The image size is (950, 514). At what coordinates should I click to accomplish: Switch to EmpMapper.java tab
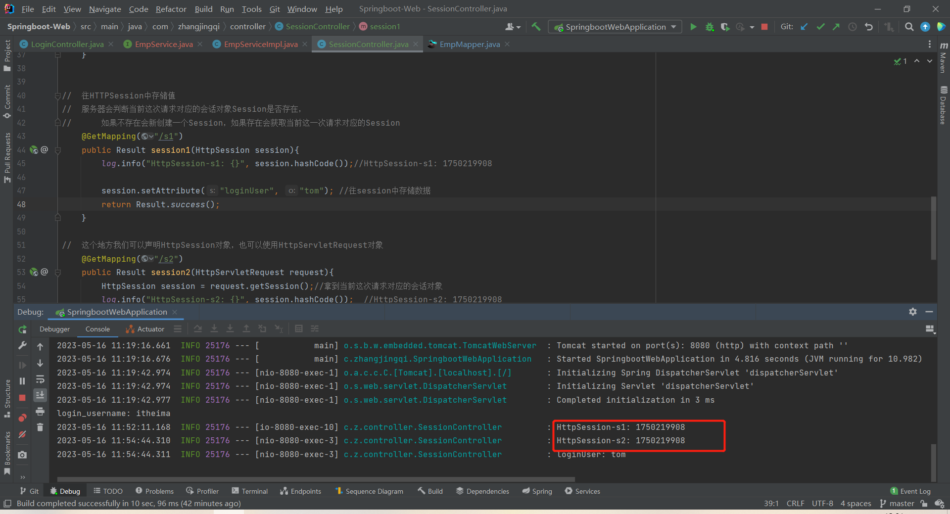tap(470, 44)
